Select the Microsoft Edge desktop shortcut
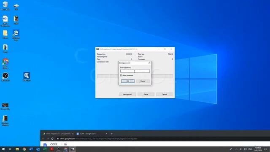 (16, 35)
